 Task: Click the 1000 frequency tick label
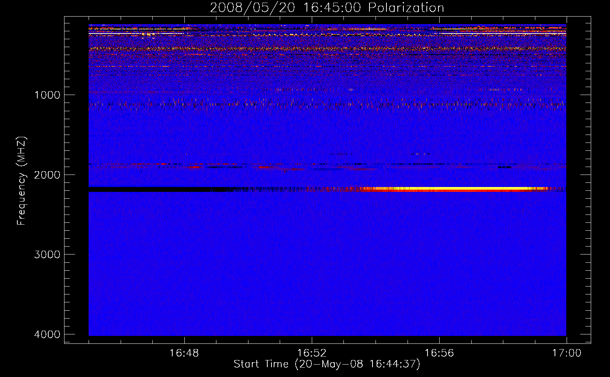tap(47, 95)
